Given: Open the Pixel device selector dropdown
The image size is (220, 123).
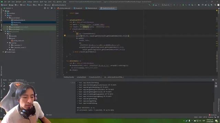Looking at the screenshot, I should point(166,5).
